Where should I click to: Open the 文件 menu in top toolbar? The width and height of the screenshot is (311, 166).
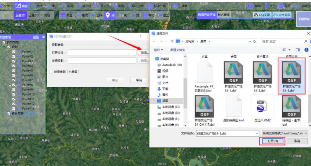(5, 6)
